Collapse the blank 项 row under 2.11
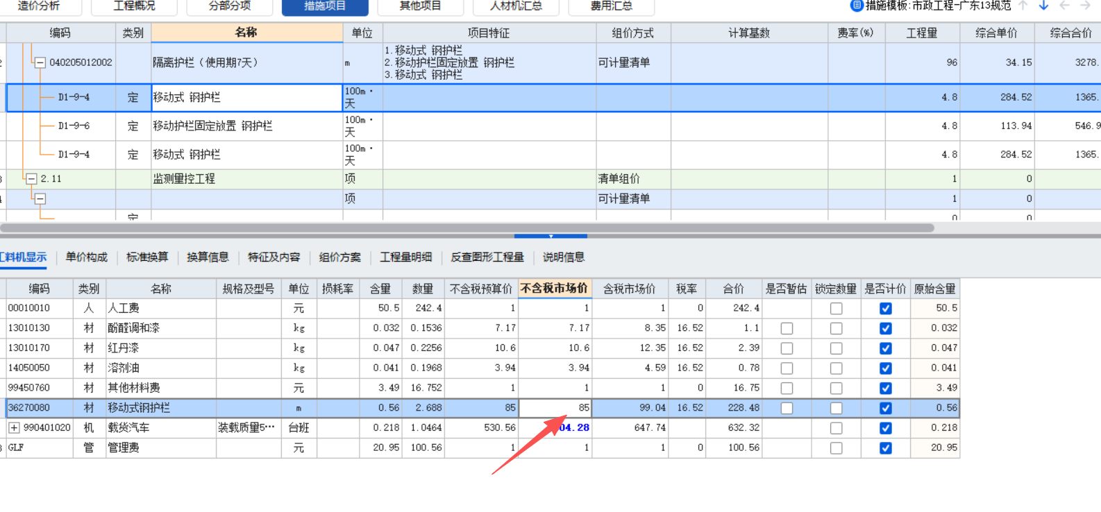1101x512 pixels. pyautogui.click(x=40, y=199)
